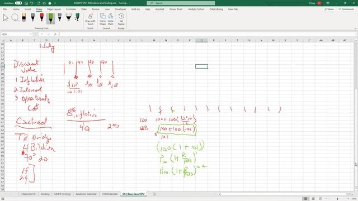
Task: Add a new sheet with plus button
Action: [154, 194]
